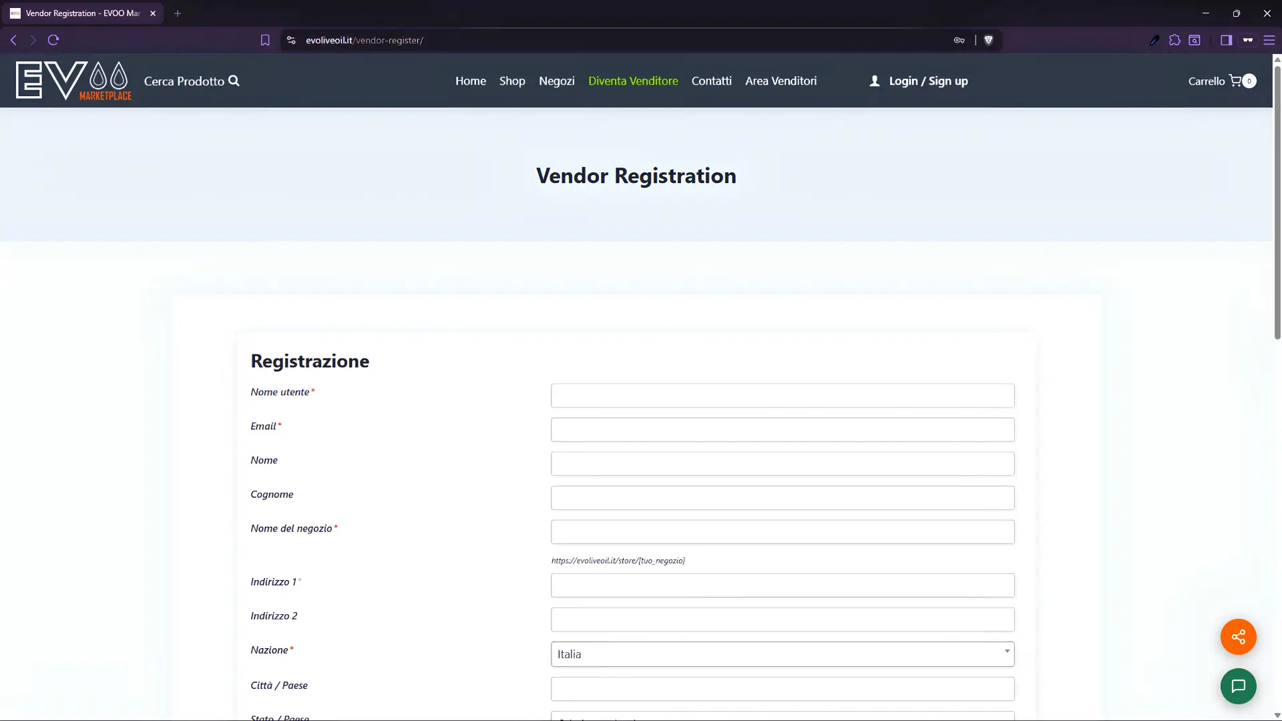The height and width of the screenshot is (721, 1282).
Task: Click the user profile icon beside Login
Action: (875, 81)
